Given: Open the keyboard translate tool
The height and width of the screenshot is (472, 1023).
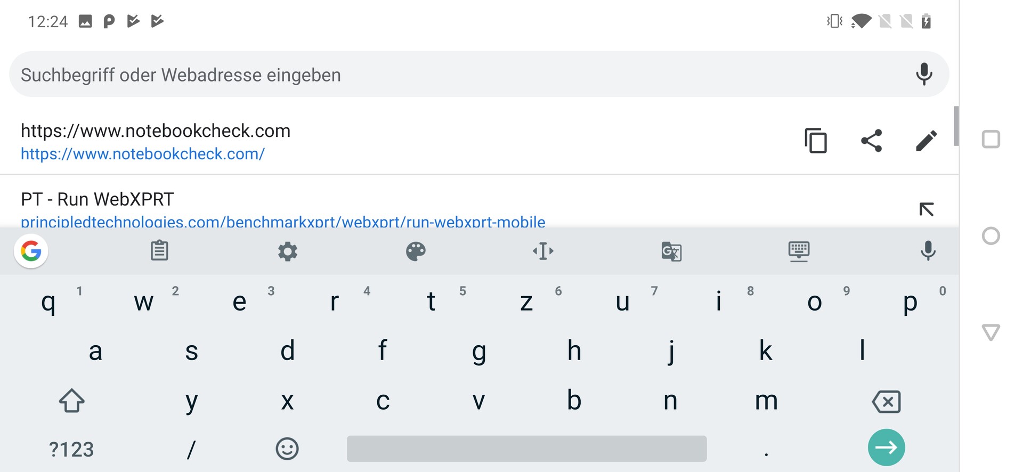Looking at the screenshot, I should pyautogui.click(x=671, y=251).
